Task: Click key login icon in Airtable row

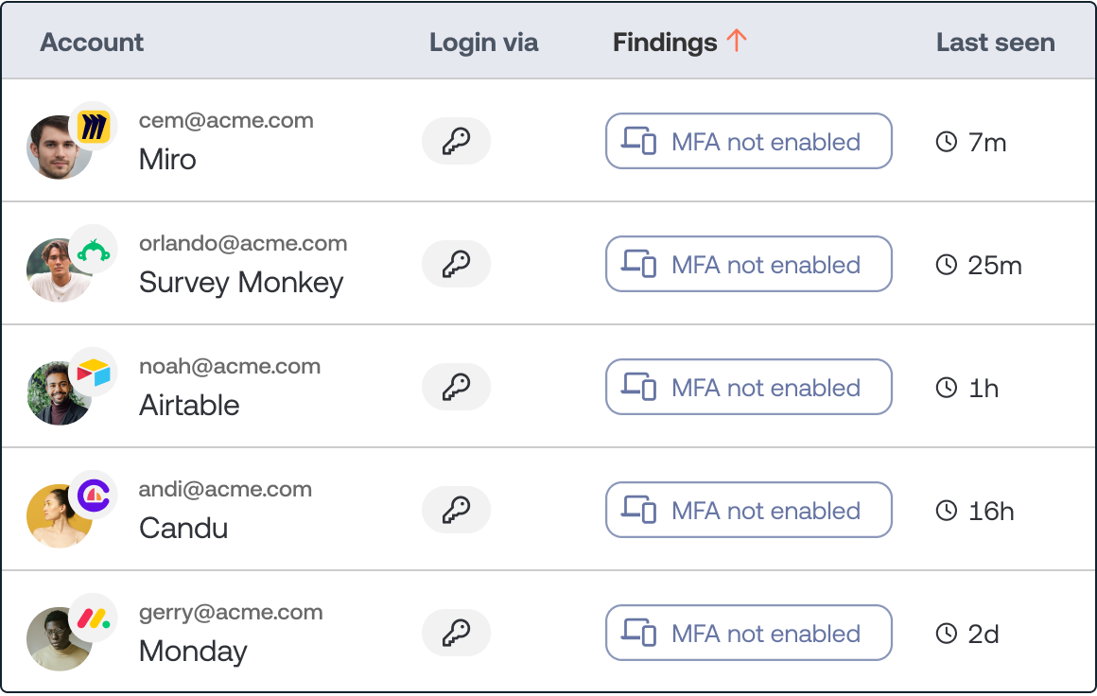Action: click(x=456, y=388)
